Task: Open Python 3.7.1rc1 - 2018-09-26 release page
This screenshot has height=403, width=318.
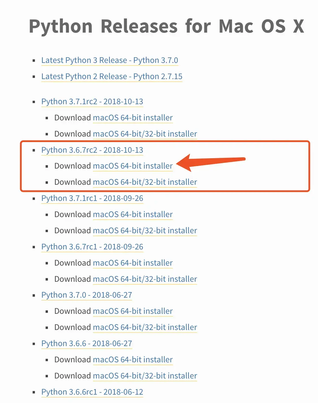Action: coord(92,198)
